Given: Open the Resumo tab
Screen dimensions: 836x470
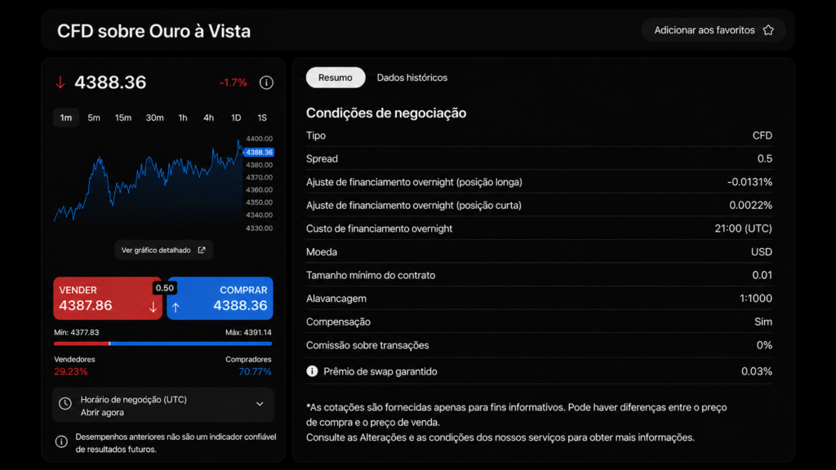Looking at the screenshot, I should pyautogui.click(x=336, y=78).
